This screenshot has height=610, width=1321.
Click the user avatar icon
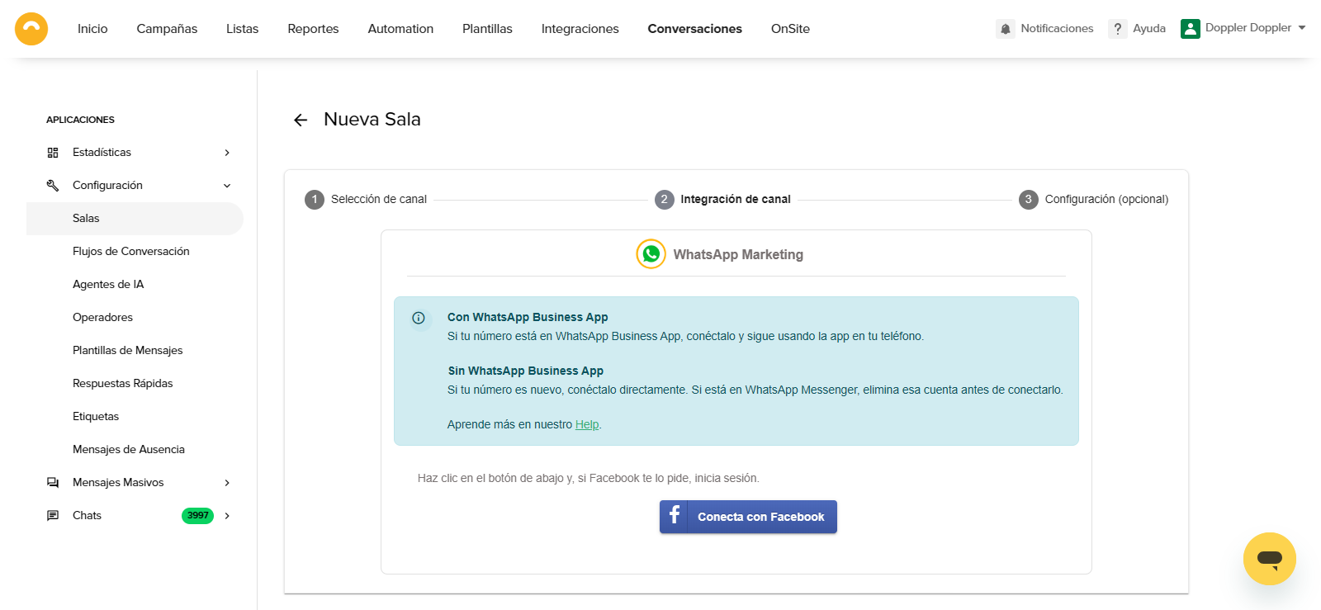(1191, 29)
